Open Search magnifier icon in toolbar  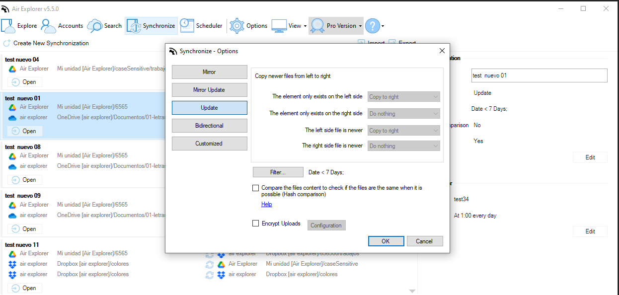[x=94, y=26]
